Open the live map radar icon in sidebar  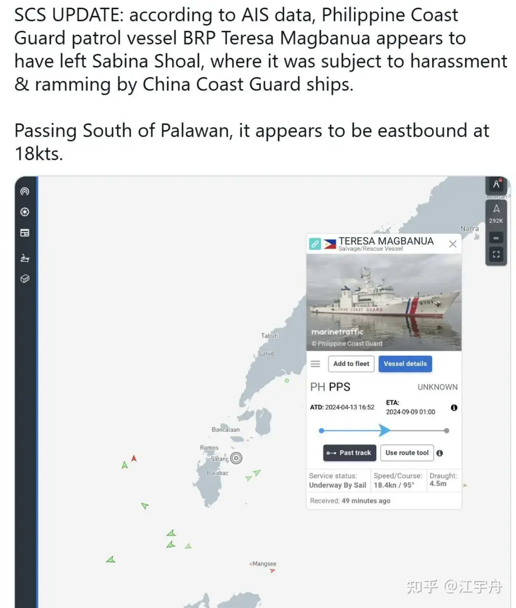click(x=25, y=192)
